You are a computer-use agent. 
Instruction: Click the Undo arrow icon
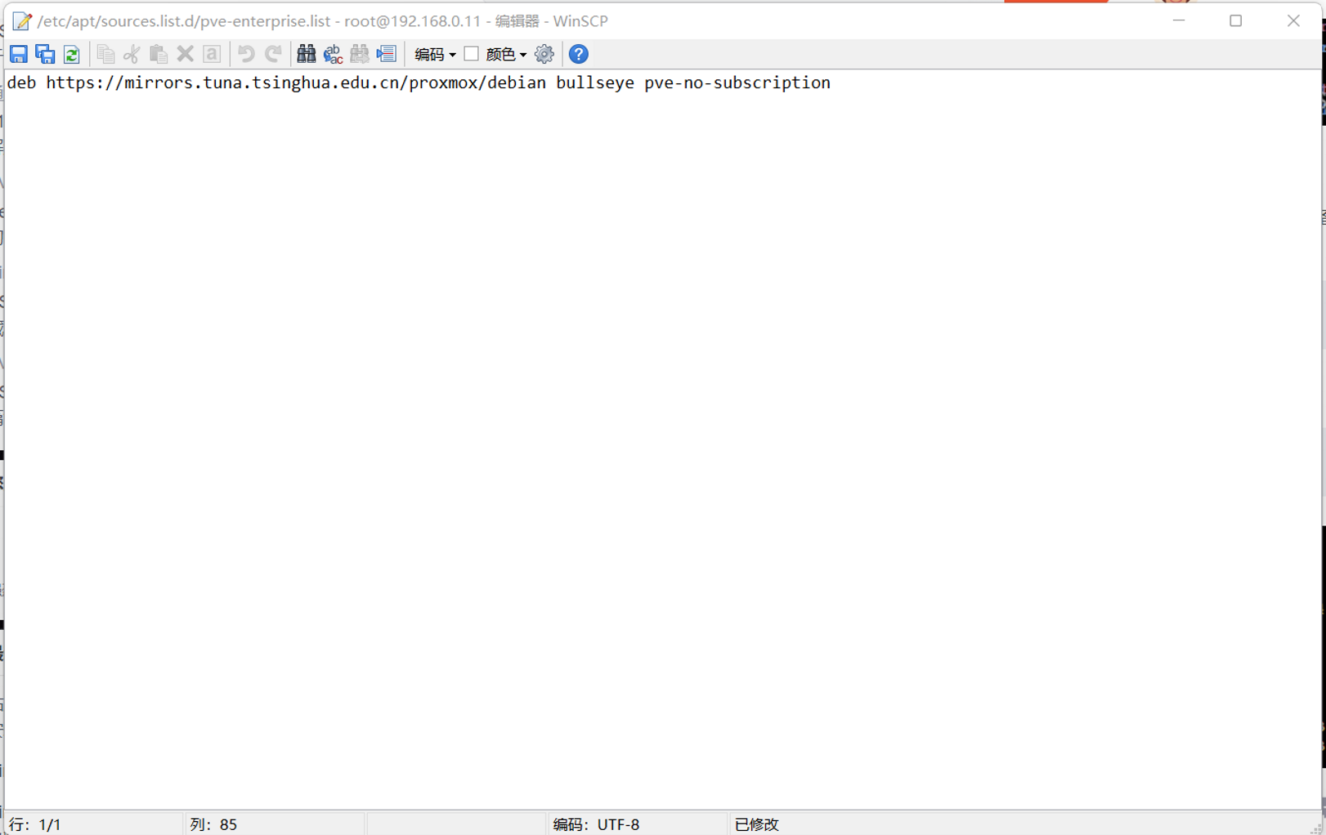pos(245,54)
